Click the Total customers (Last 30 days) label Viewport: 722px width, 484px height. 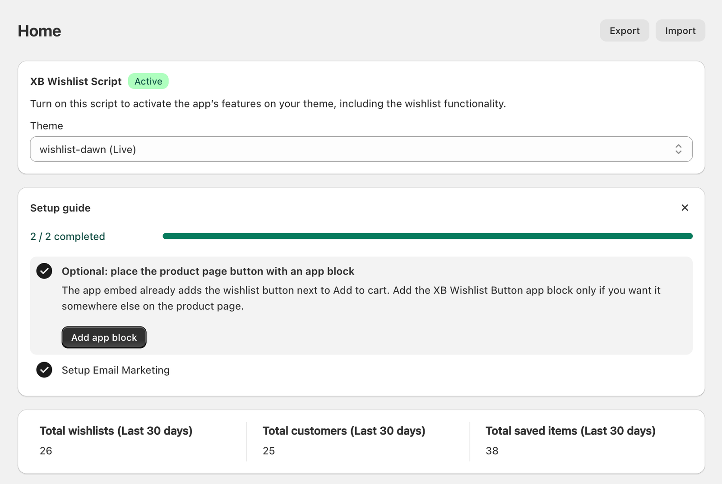click(x=344, y=431)
